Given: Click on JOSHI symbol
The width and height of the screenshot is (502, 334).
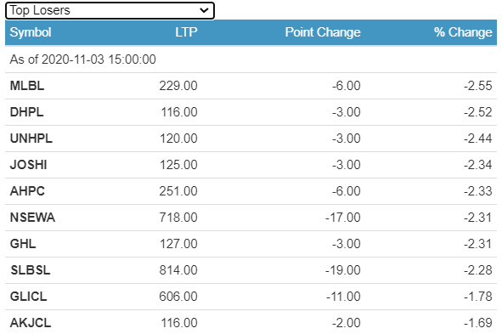Looking at the screenshot, I should pos(29,165).
